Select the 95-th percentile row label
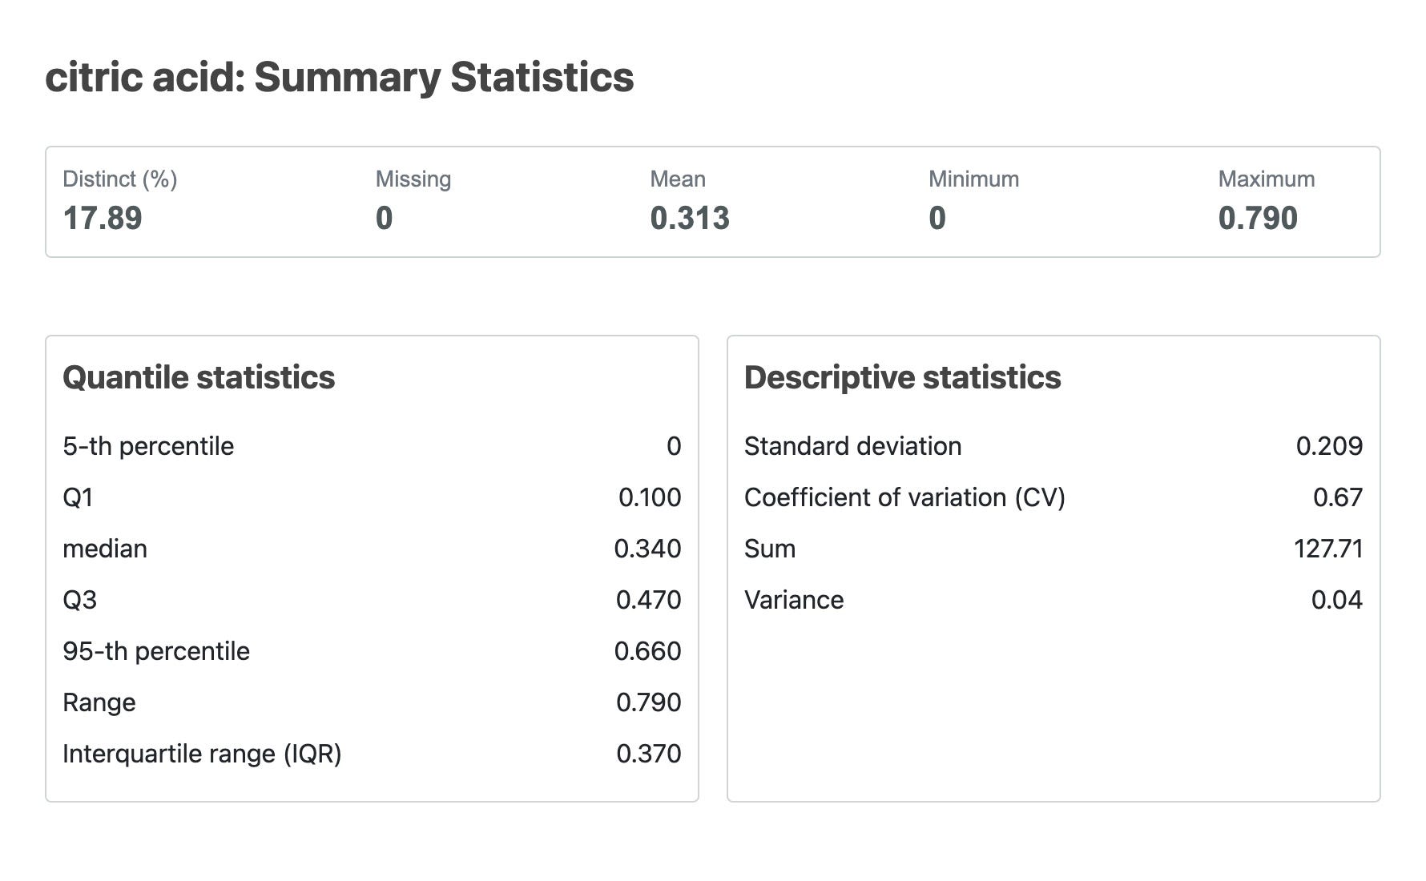 [156, 651]
